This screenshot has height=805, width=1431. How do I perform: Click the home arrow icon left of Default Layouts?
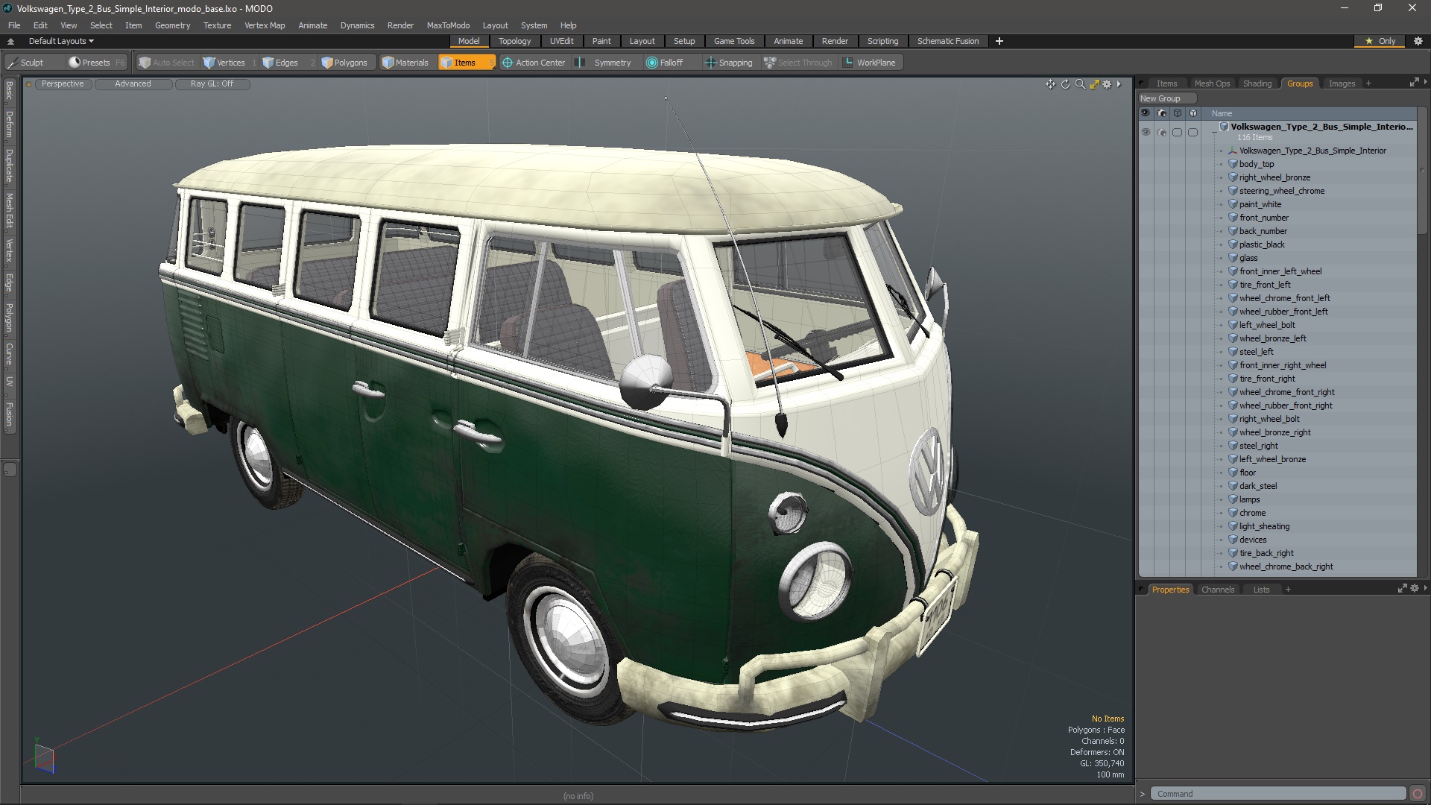click(x=10, y=41)
